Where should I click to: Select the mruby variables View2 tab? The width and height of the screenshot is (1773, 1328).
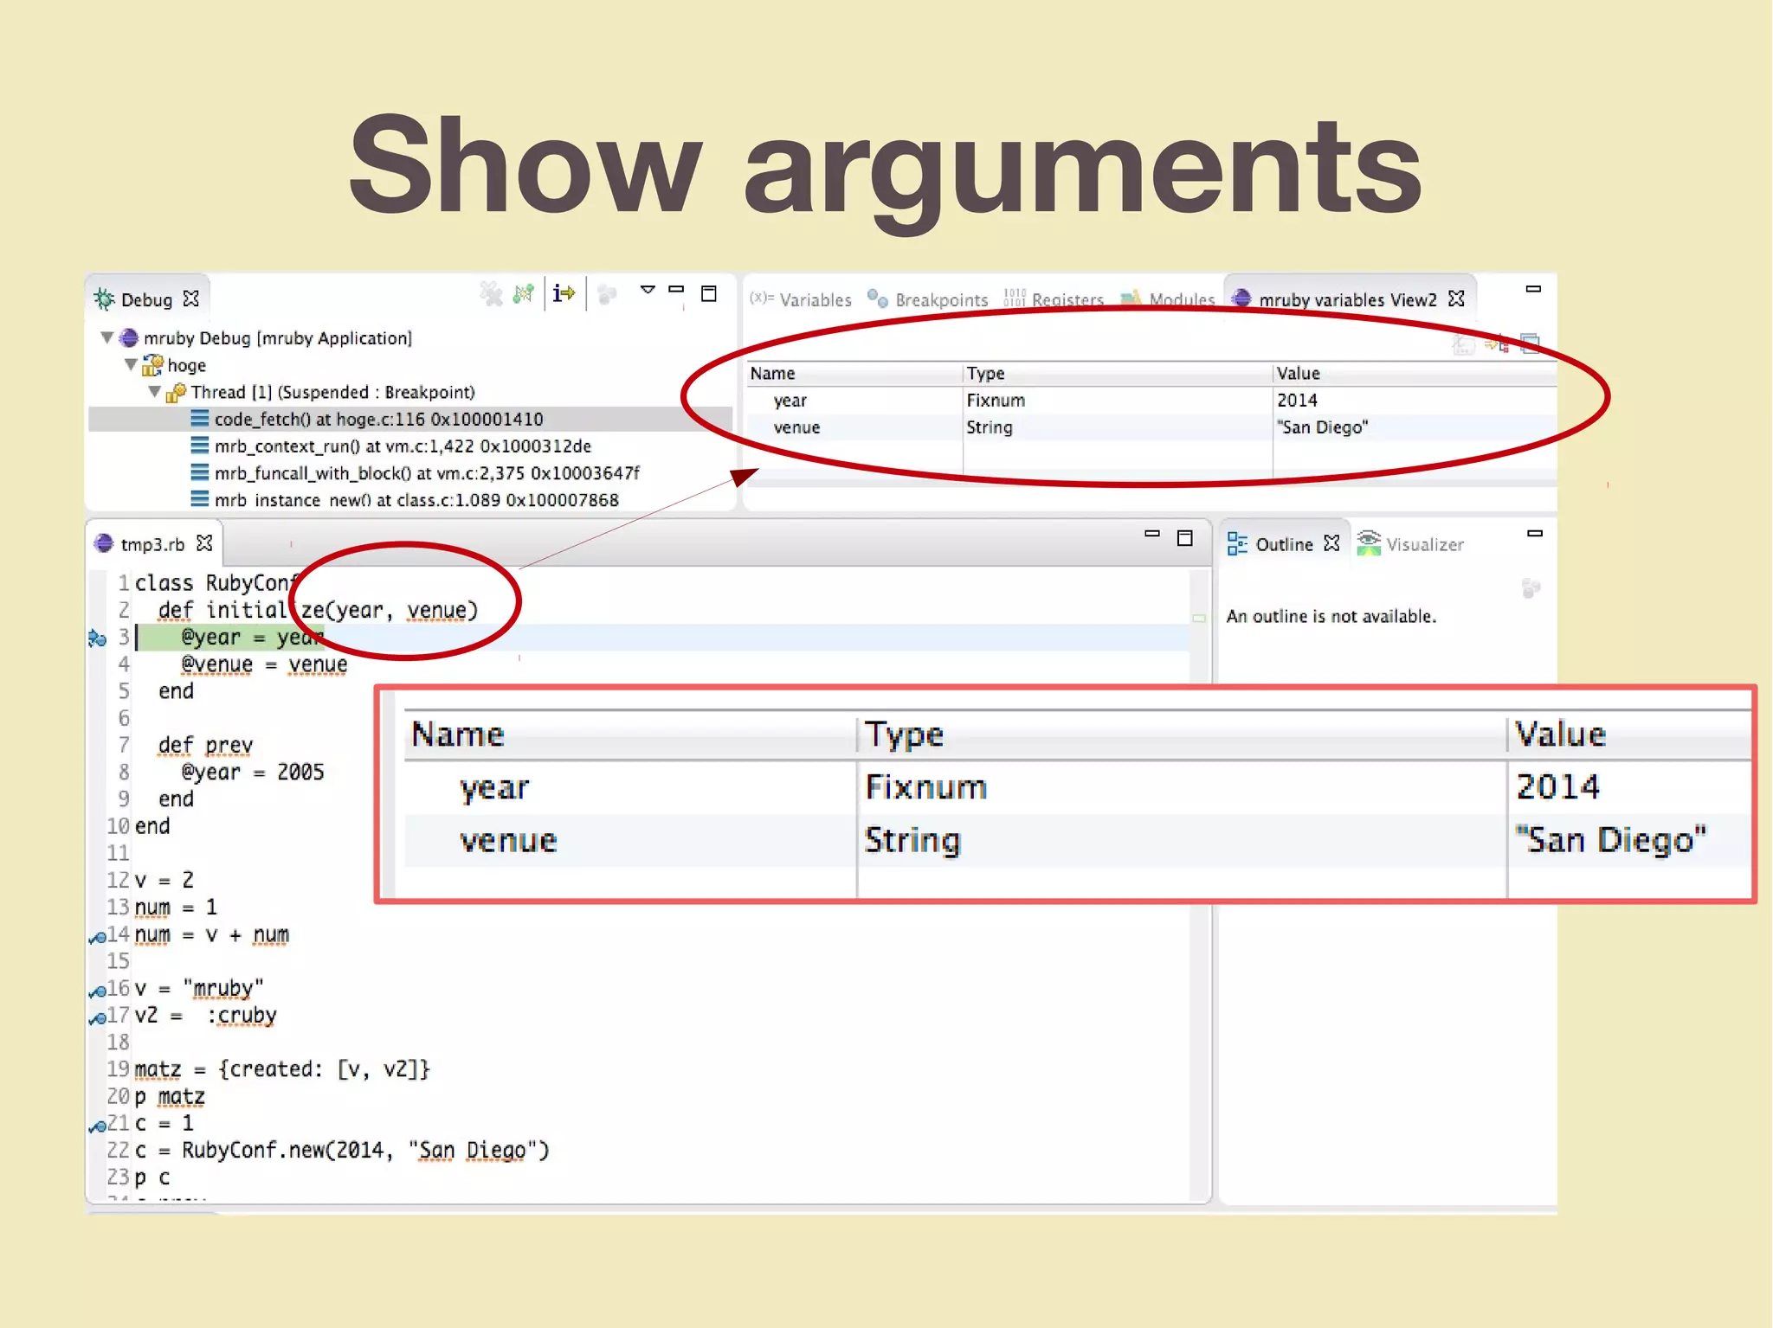click(x=1347, y=299)
